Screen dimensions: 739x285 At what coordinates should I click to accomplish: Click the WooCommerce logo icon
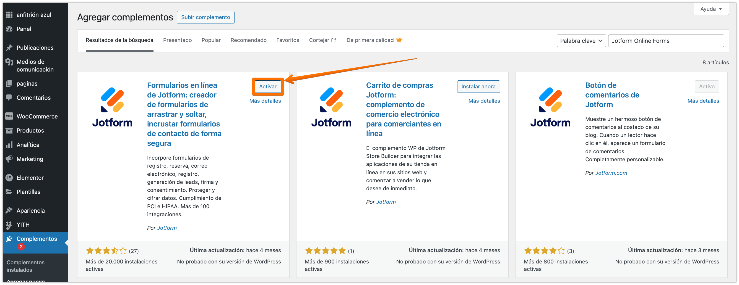[x=9, y=116]
